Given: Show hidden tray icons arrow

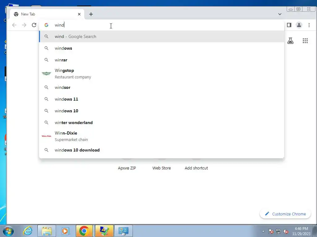Looking at the screenshot, I should coord(263,231).
